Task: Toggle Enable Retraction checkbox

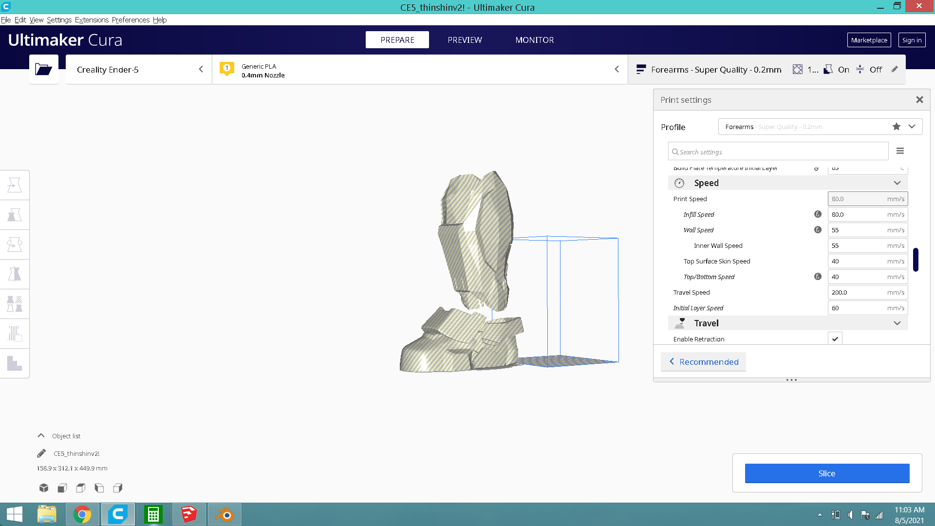Action: coord(835,339)
